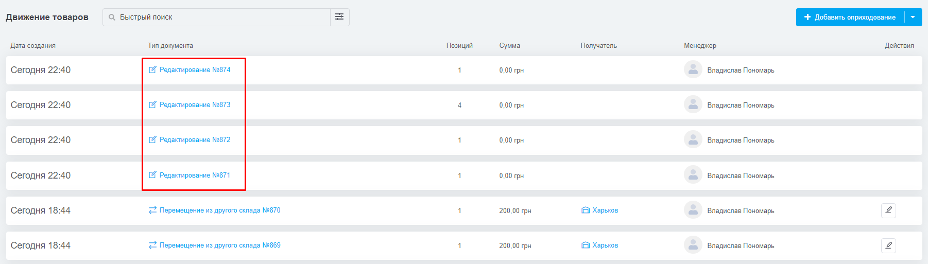
Task: Click the transfer arrows icon for №869
Action: [x=152, y=245]
